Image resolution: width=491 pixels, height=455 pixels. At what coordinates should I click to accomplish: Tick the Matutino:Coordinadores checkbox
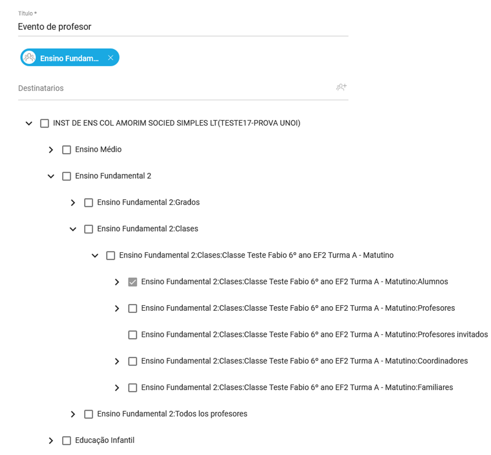tap(133, 361)
